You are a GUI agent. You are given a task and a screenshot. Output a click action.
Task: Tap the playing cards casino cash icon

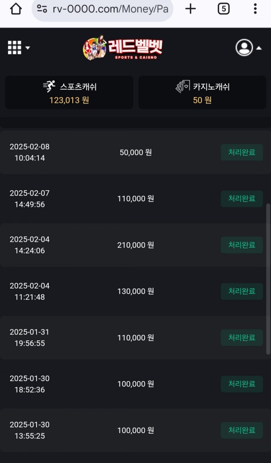click(x=182, y=86)
